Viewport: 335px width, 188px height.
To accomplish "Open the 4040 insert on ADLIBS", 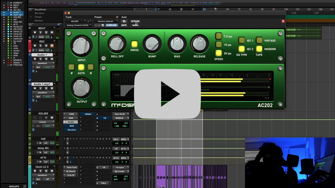I will (x=71, y=118).
